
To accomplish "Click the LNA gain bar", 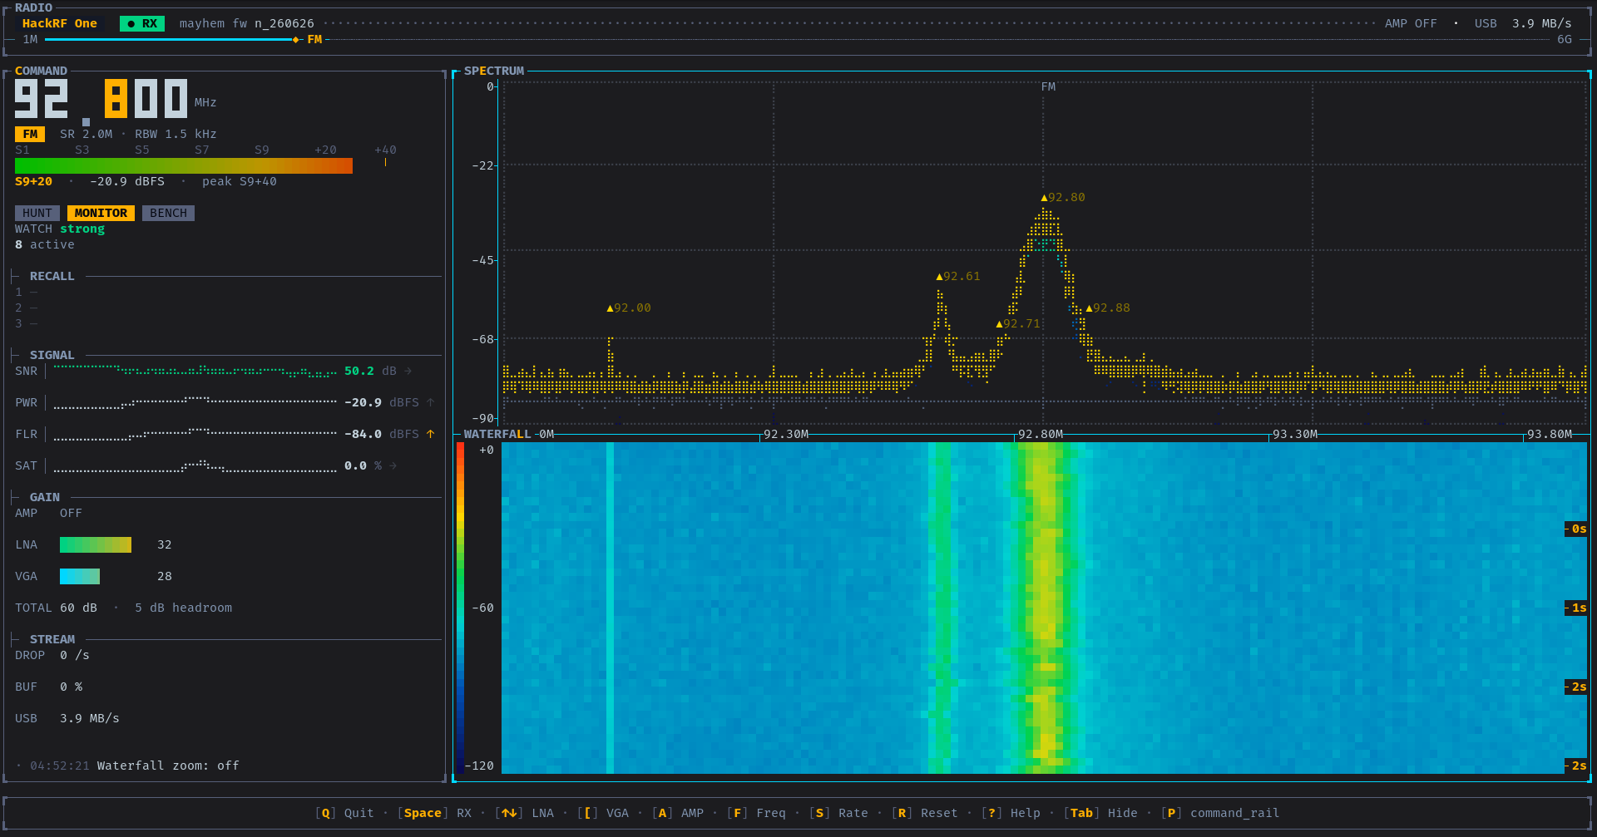I will pos(96,544).
